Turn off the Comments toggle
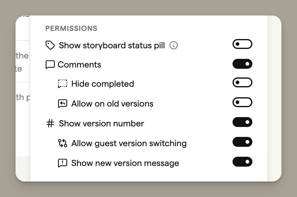Screen dimensions: 297x197 click(242, 64)
